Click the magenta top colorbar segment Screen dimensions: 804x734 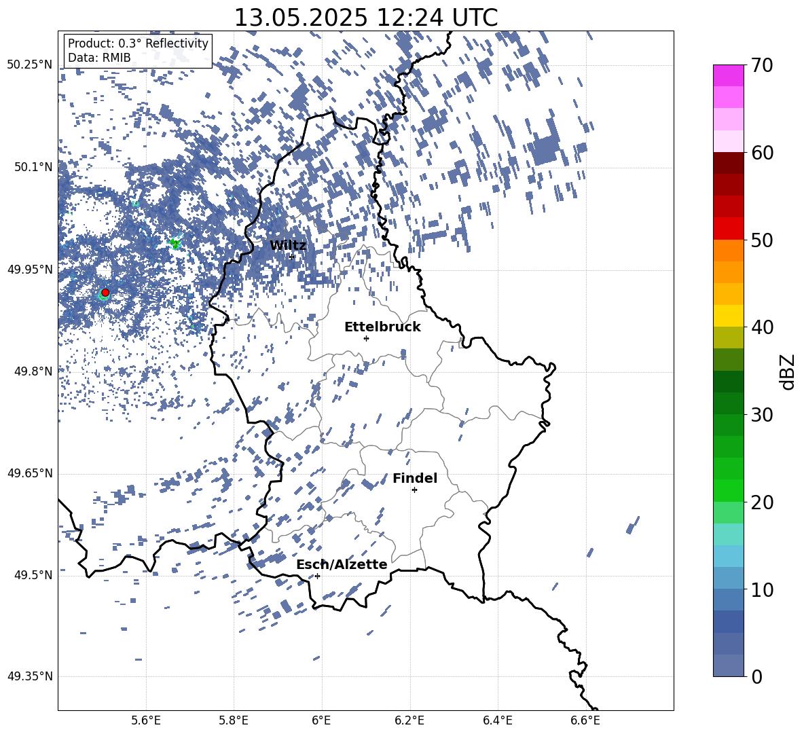(x=728, y=76)
